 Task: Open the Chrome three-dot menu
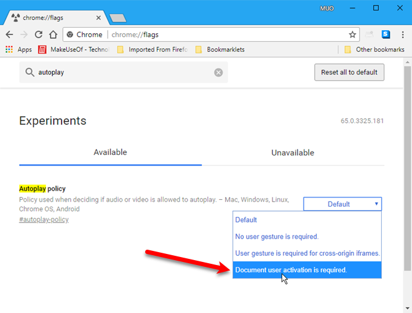tap(402, 34)
